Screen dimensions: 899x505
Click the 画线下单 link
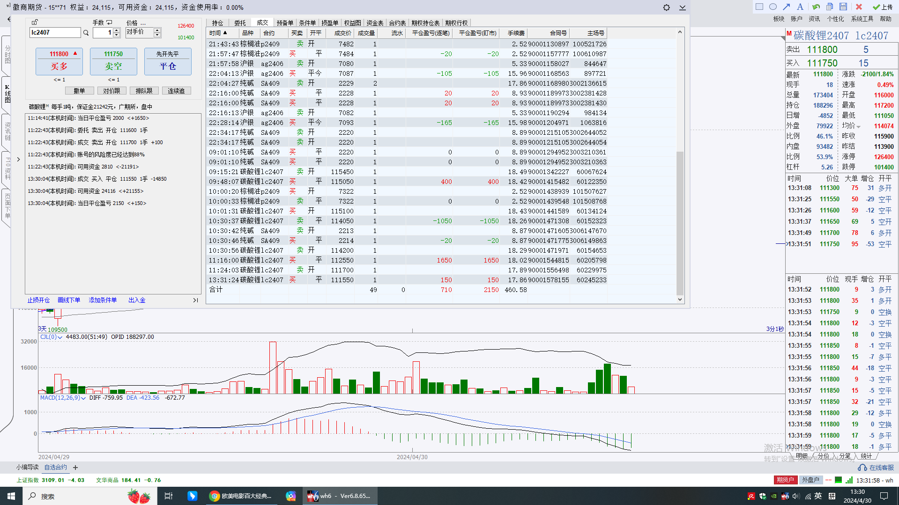pyautogui.click(x=69, y=300)
